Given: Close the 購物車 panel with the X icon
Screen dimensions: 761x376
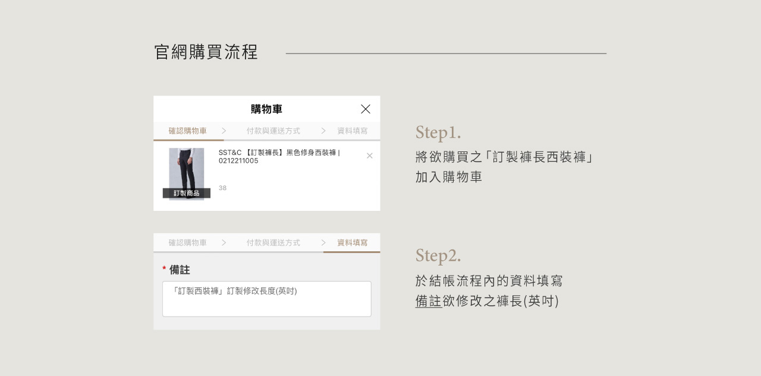Looking at the screenshot, I should [365, 109].
